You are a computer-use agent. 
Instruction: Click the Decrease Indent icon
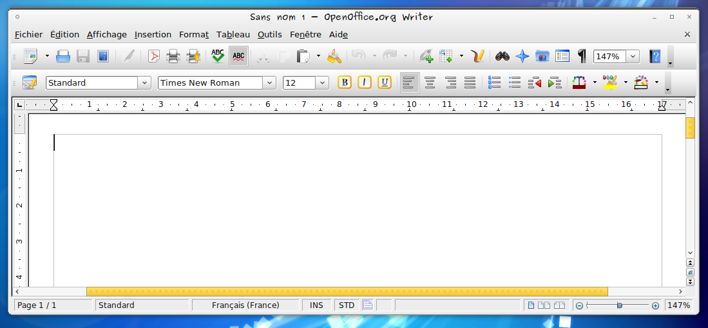point(535,82)
